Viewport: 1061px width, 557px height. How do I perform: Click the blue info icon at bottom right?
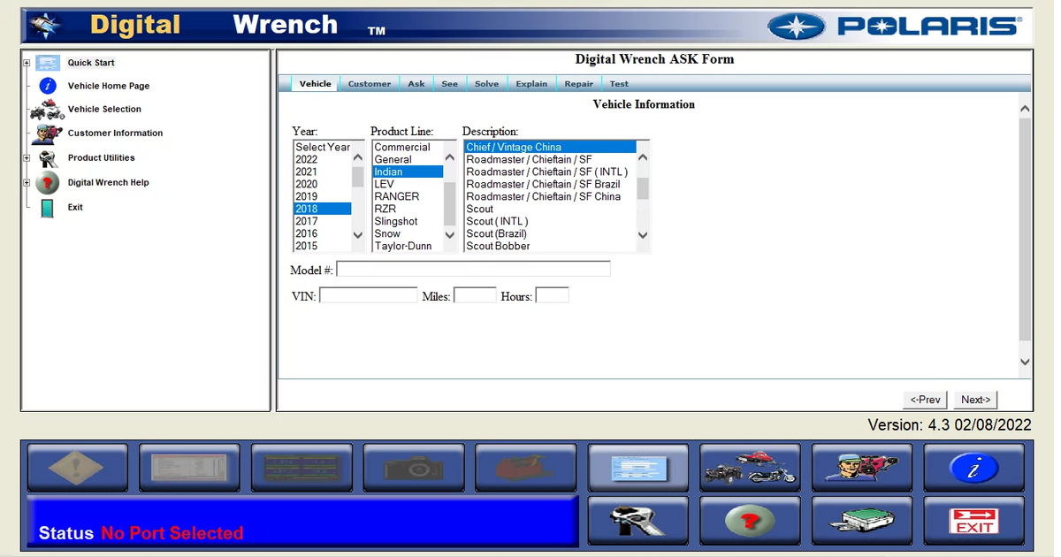tap(973, 468)
